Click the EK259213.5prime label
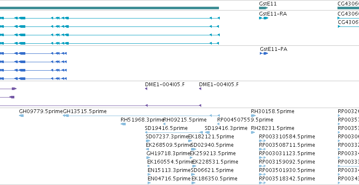 pos(213,153)
